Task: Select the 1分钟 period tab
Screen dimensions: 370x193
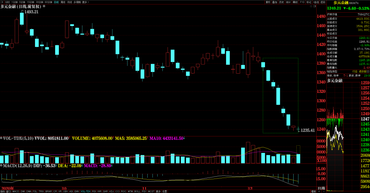Action: coord(15,2)
